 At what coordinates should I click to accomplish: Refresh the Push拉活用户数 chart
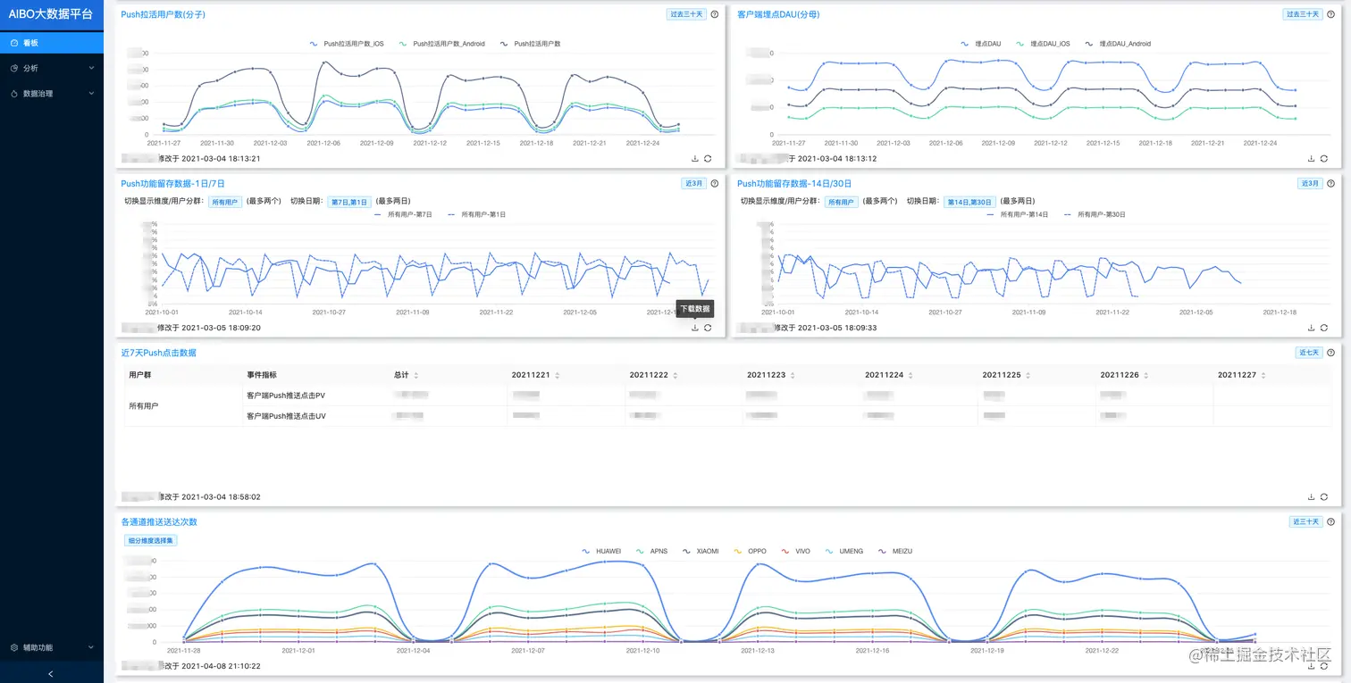(708, 158)
